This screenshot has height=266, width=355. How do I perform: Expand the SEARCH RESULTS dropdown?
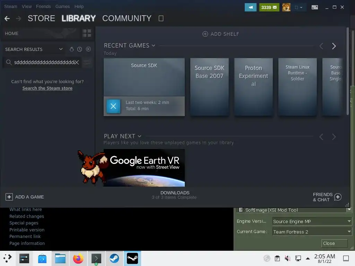[61, 49]
